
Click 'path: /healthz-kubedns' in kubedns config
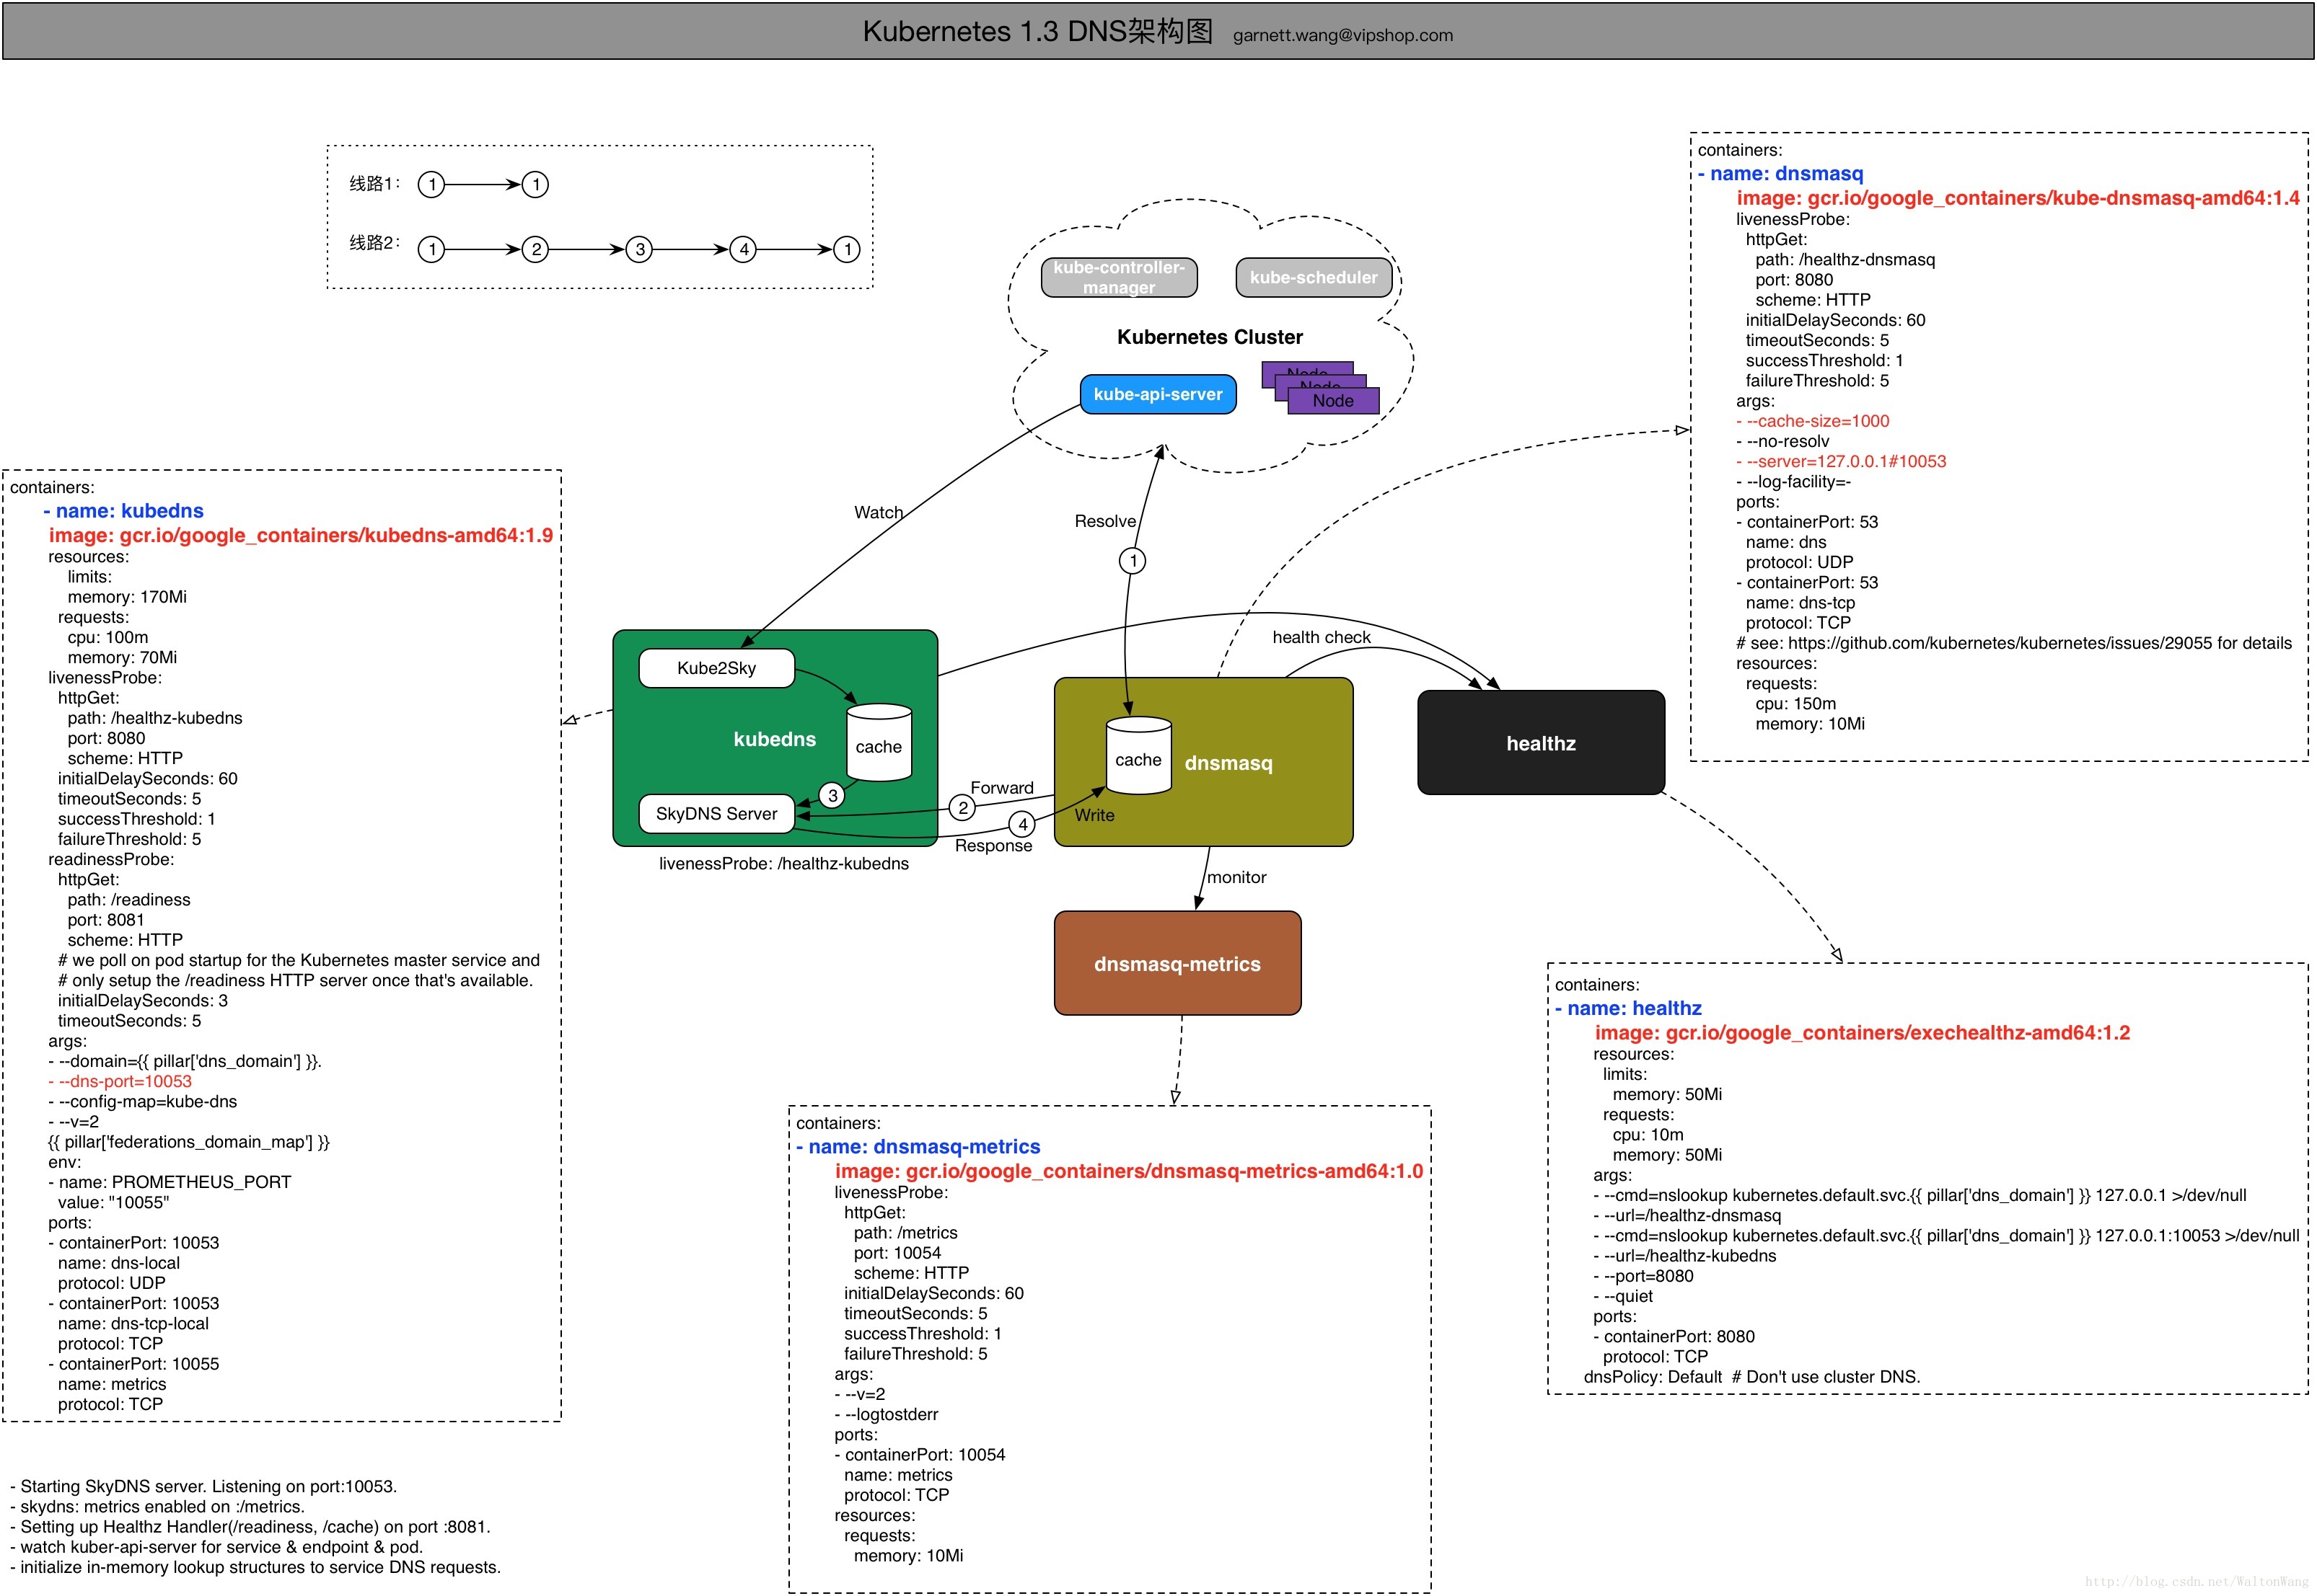155,718
